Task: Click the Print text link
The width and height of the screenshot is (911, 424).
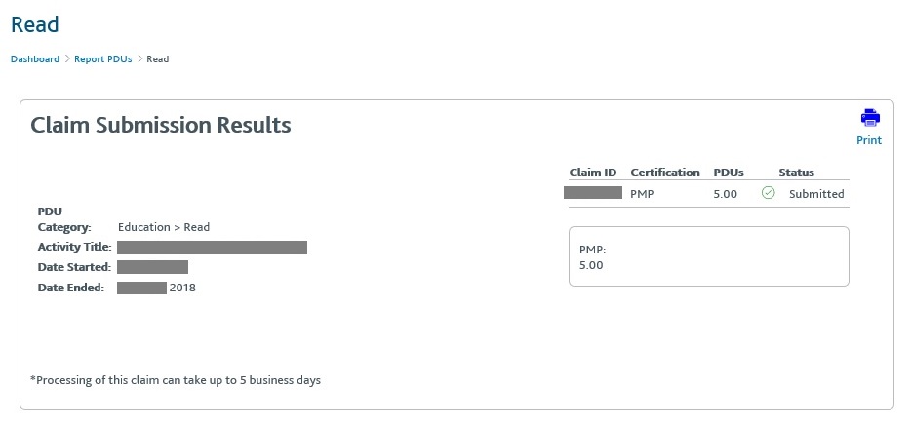Action: (869, 140)
